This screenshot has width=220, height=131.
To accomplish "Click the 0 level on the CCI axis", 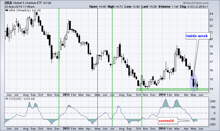I will pos(214,113).
